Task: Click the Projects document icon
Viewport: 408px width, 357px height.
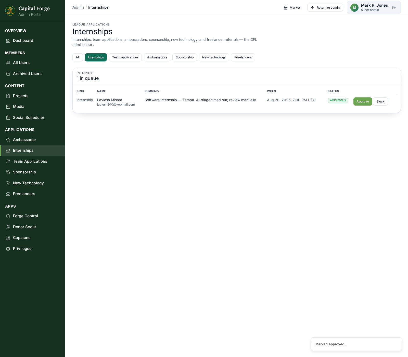Action: pos(8,96)
